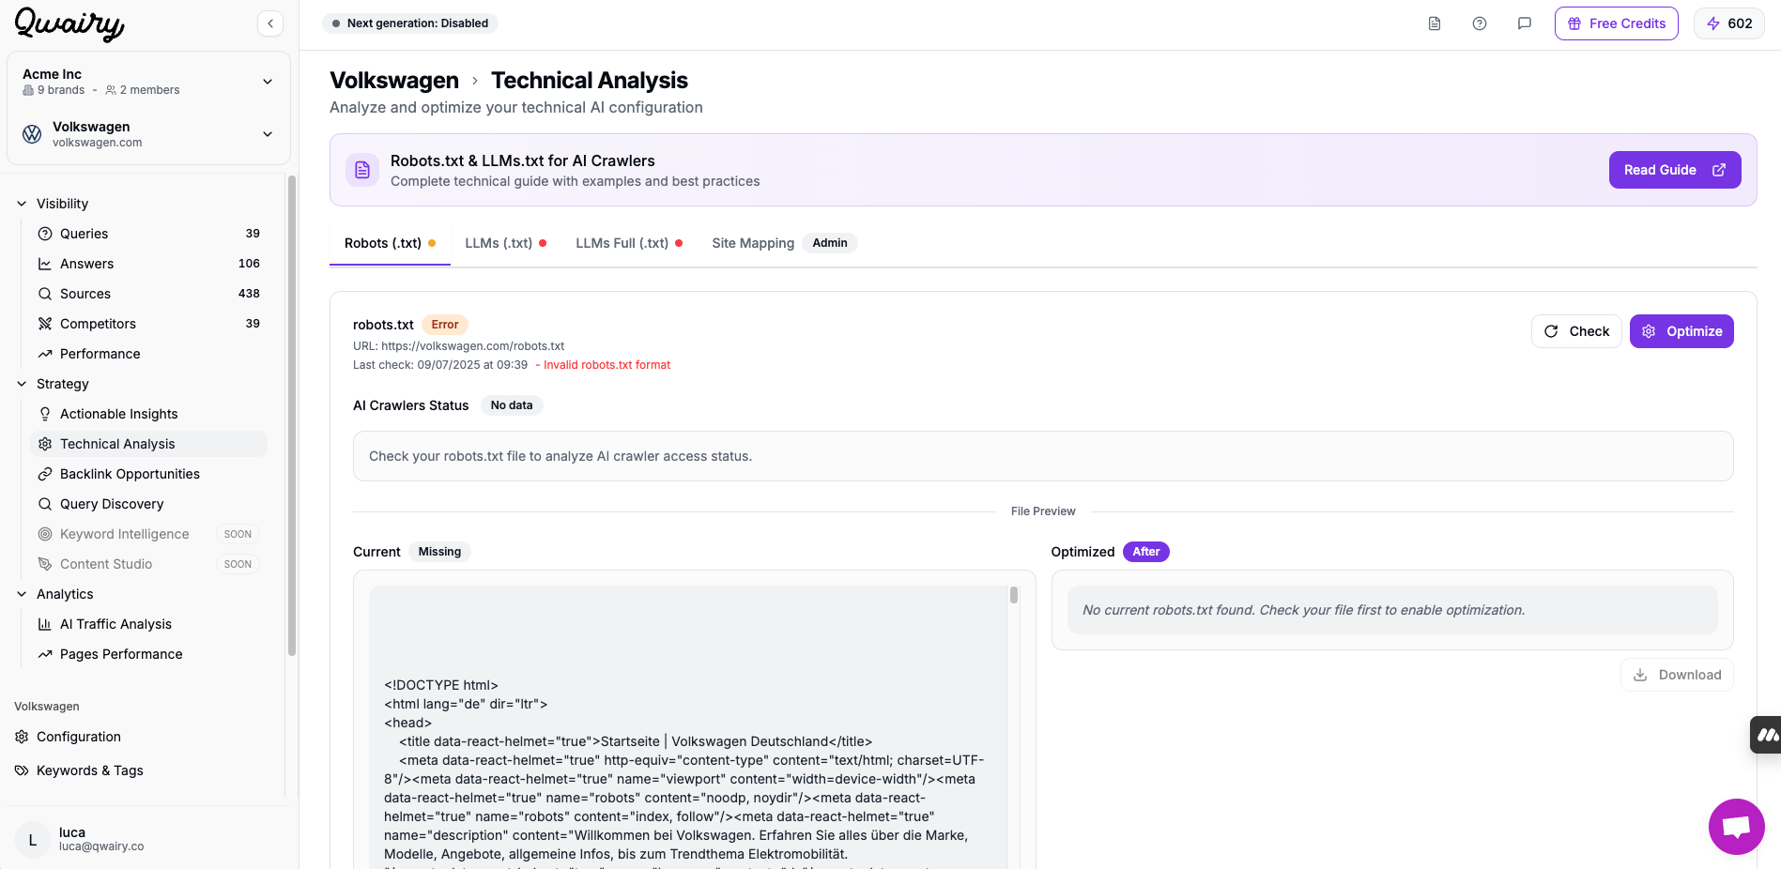Viewport: 1781px width, 869px height.
Task: Open Competitors in the sidebar
Action: (148, 324)
